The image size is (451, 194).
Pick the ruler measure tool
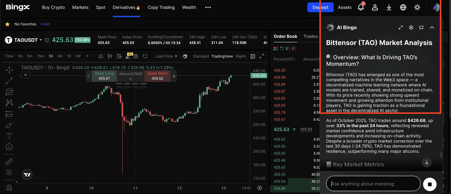tap(9, 162)
